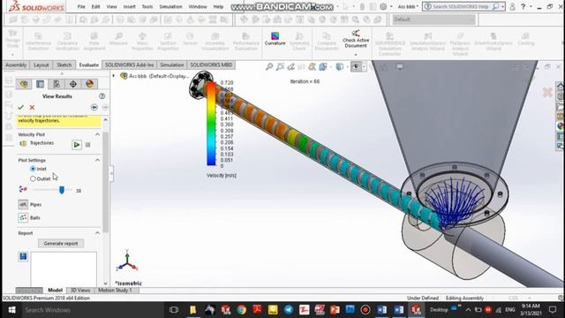Click the Options gear icon in title bar
This screenshot has height=318, width=565.
[383, 6]
